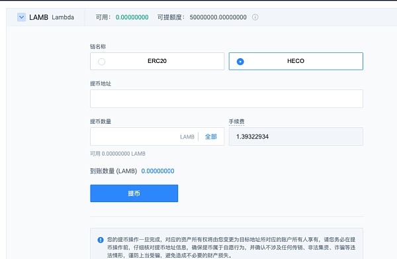The height and width of the screenshot is (259, 397).
Task: Click the green available balance 0.00000000
Action: click(x=132, y=17)
